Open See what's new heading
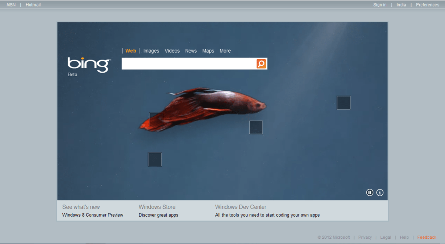The width and height of the screenshot is (445, 244). click(x=81, y=207)
